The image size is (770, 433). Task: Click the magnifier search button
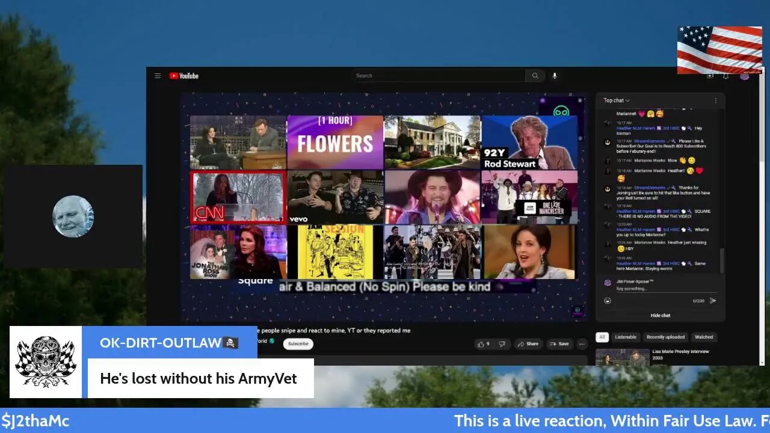coord(535,76)
